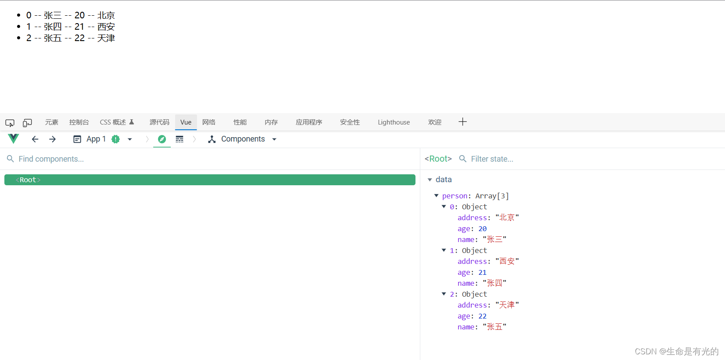Switch to the 网络 tab
The image size is (725, 360).
coord(209,122)
